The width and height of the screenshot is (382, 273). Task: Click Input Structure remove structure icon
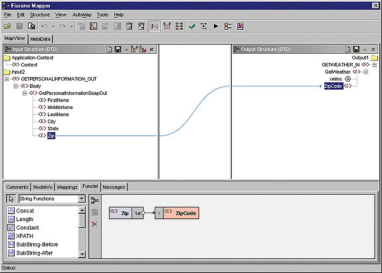tap(143, 49)
